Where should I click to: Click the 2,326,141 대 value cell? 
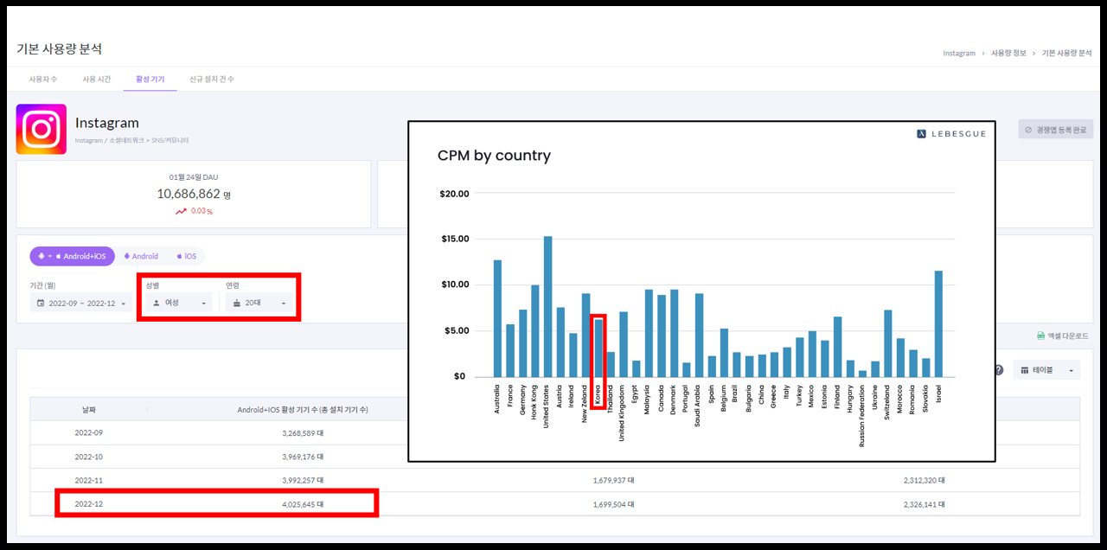coord(924,503)
